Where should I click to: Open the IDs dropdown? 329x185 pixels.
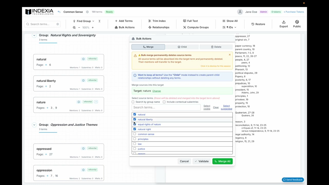click(x=230, y=27)
